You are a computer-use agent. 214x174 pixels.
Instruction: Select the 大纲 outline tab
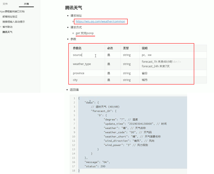click(26, 4)
